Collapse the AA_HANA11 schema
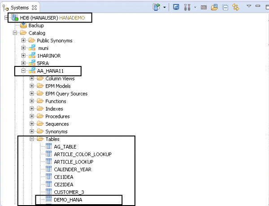Image resolution: width=269 pixels, height=206 pixels. coord(23,71)
